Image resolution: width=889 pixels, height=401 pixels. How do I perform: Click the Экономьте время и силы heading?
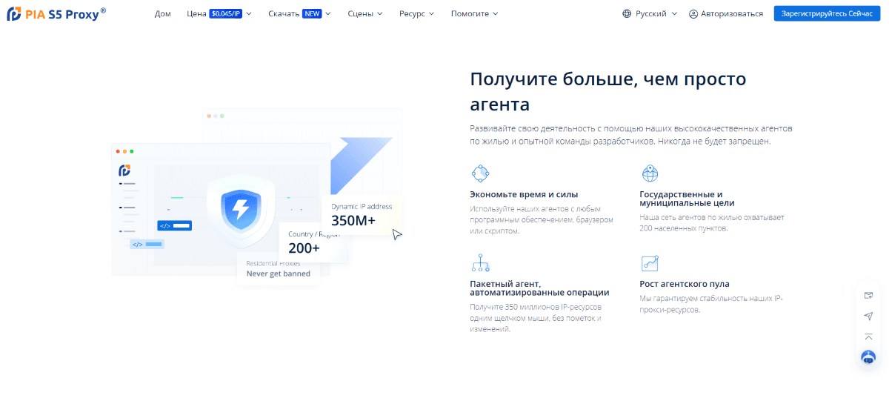524,194
